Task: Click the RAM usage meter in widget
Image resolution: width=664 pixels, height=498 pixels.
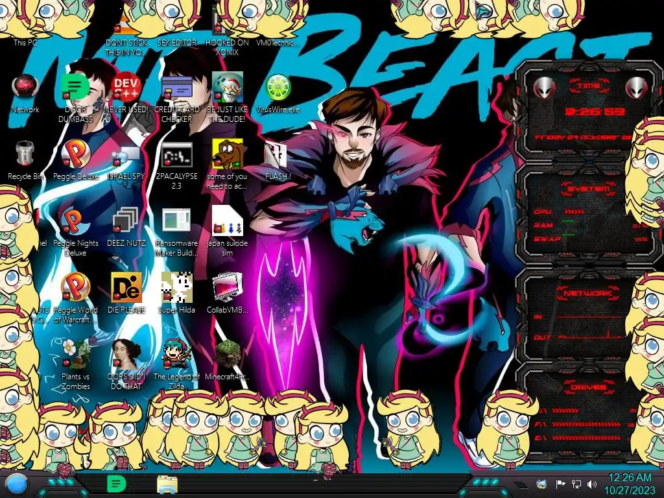Action: [568, 222]
